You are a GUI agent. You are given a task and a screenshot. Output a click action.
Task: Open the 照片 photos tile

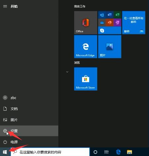pos(110,47)
